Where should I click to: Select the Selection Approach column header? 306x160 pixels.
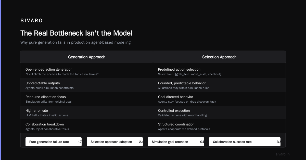tap(219, 57)
